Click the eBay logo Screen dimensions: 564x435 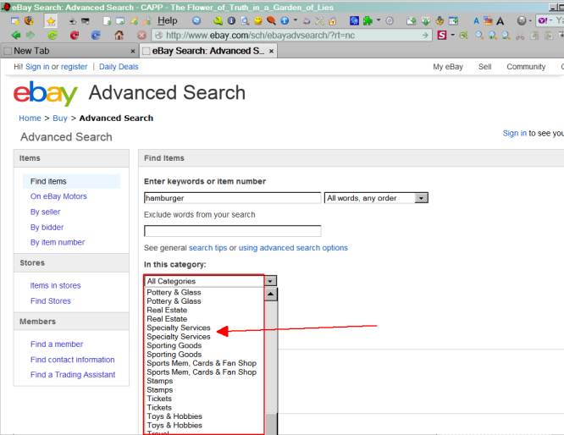[x=46, y=93]
